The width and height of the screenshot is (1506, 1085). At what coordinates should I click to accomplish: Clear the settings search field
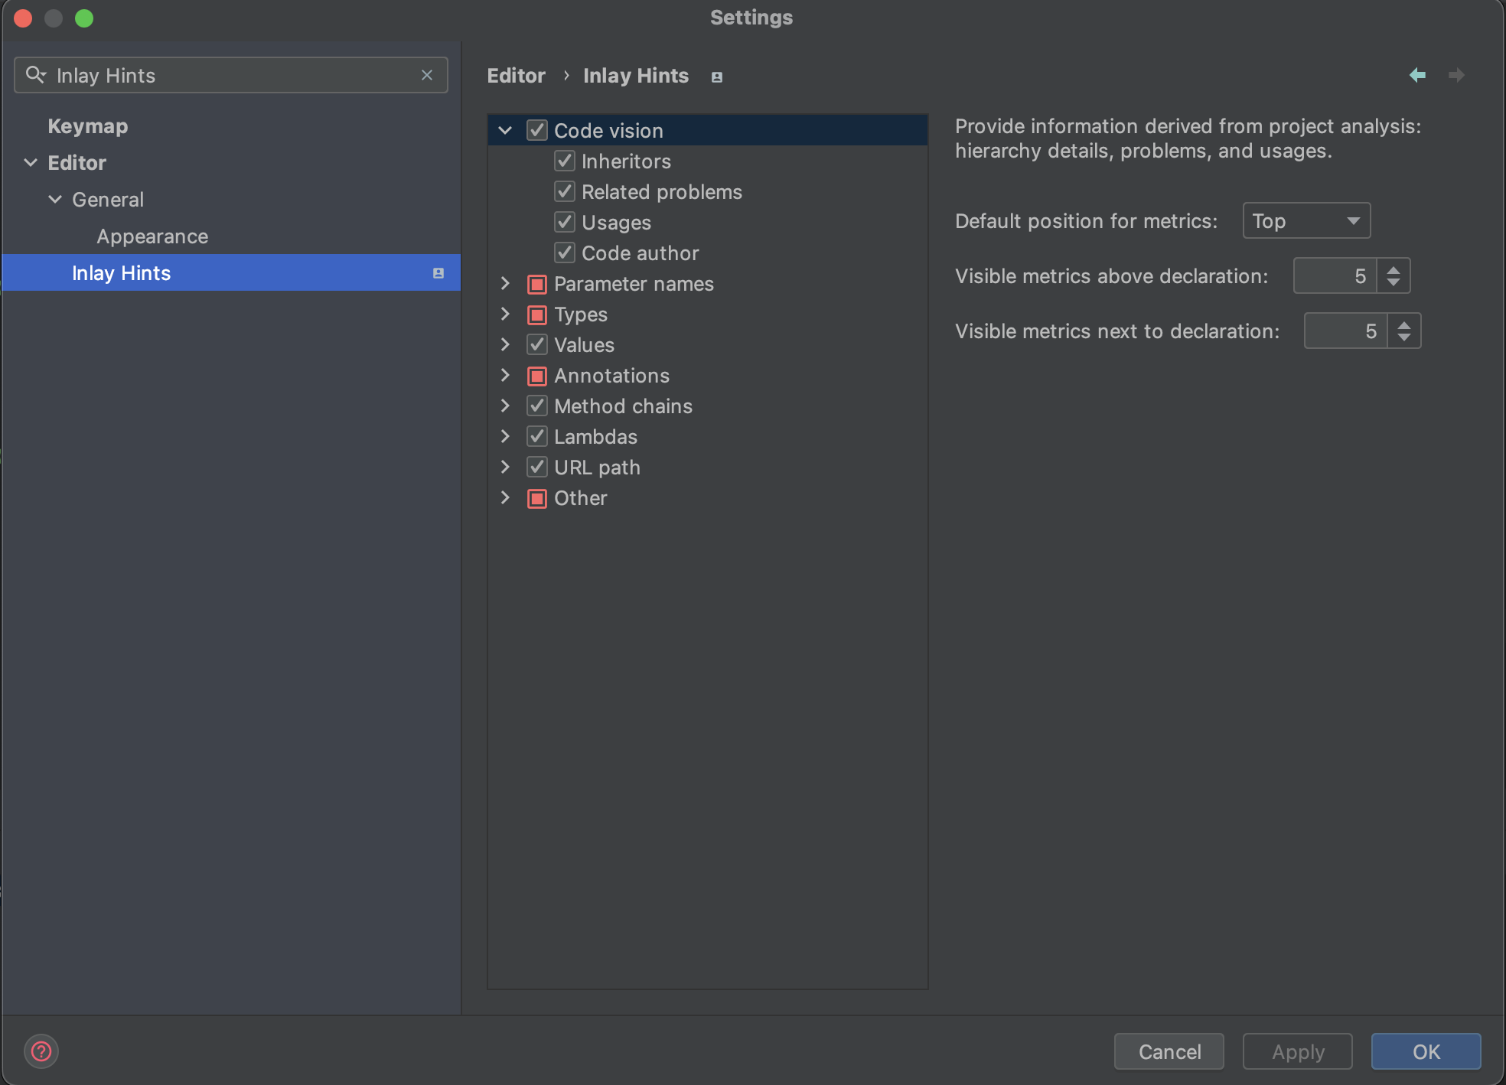(427, 75)
